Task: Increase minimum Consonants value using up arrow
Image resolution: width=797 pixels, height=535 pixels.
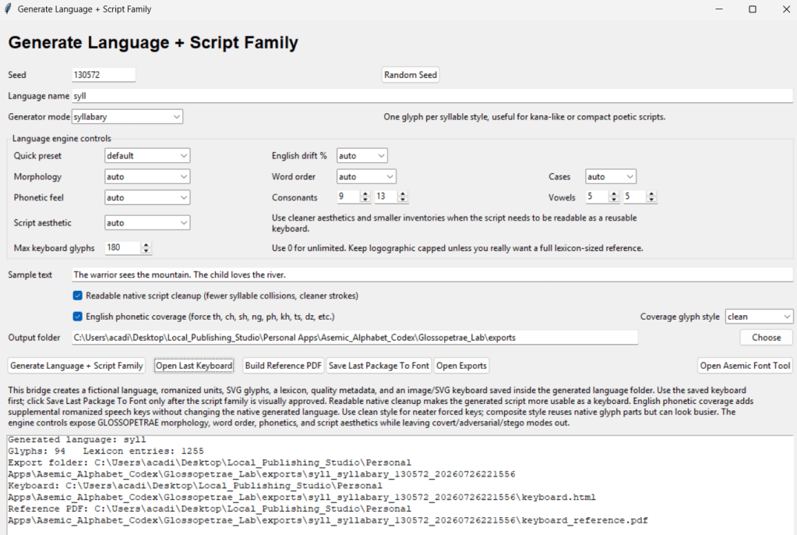Action: click(365, 194)
